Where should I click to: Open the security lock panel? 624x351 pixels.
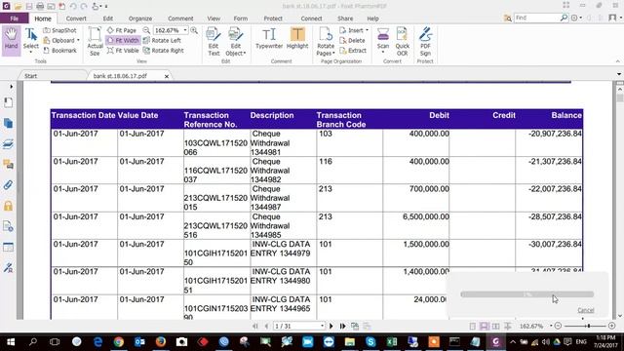tap(8, 206)
